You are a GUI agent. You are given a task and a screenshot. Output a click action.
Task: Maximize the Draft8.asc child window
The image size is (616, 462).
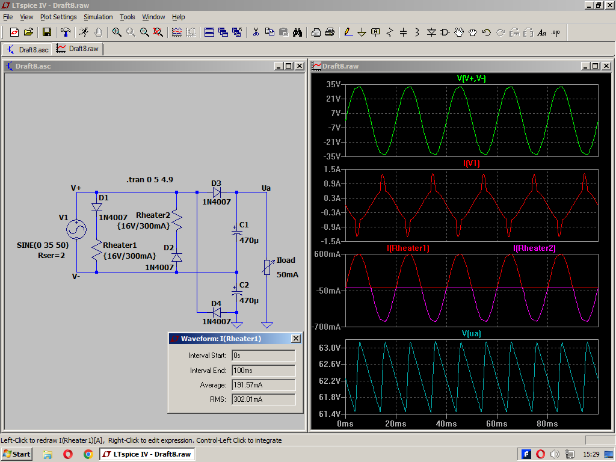(x=289, y=66)
